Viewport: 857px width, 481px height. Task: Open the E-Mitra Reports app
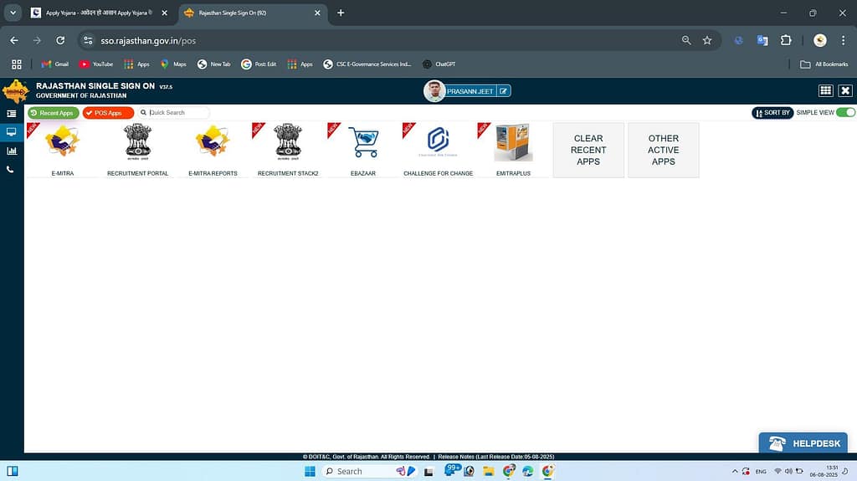click(x=213, y=143)
